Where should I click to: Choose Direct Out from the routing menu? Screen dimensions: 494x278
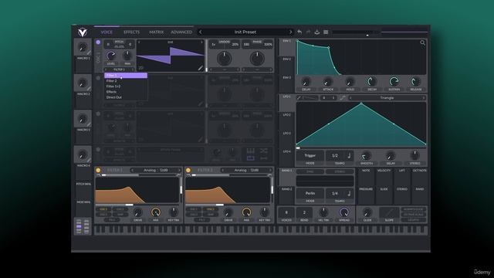click(x=126, y=97)
